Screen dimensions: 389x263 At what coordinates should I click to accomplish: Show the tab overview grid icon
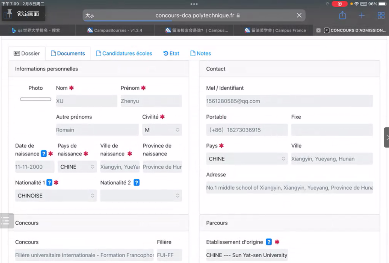[381, 15]
